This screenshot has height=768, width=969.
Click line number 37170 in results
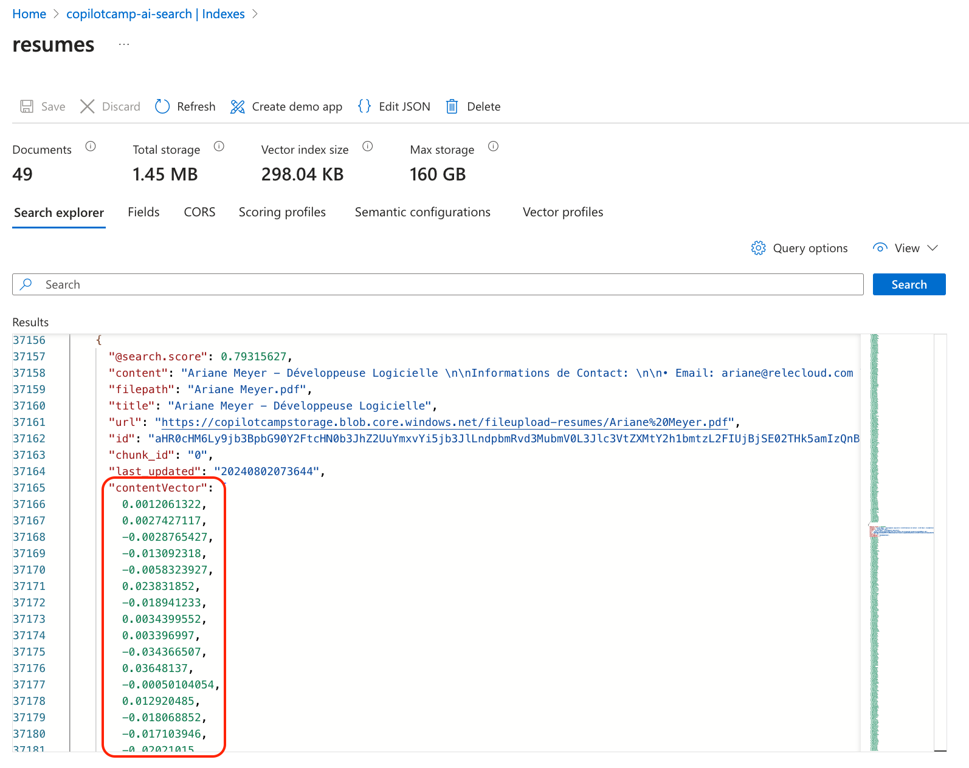29,570
